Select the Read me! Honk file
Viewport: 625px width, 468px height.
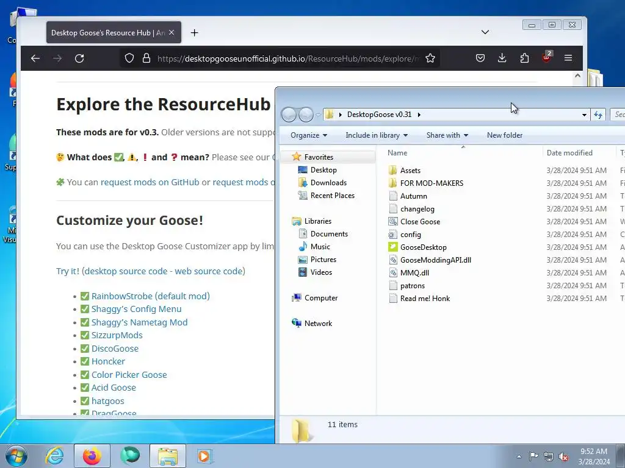(425, 299)
